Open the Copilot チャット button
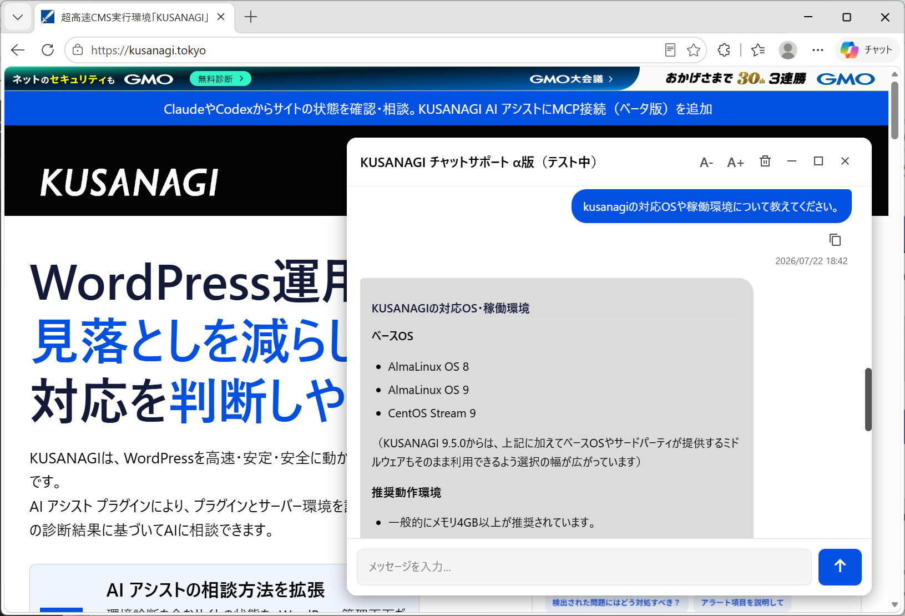Viewport: 905px width, 616px height. [x=867, y=50]
